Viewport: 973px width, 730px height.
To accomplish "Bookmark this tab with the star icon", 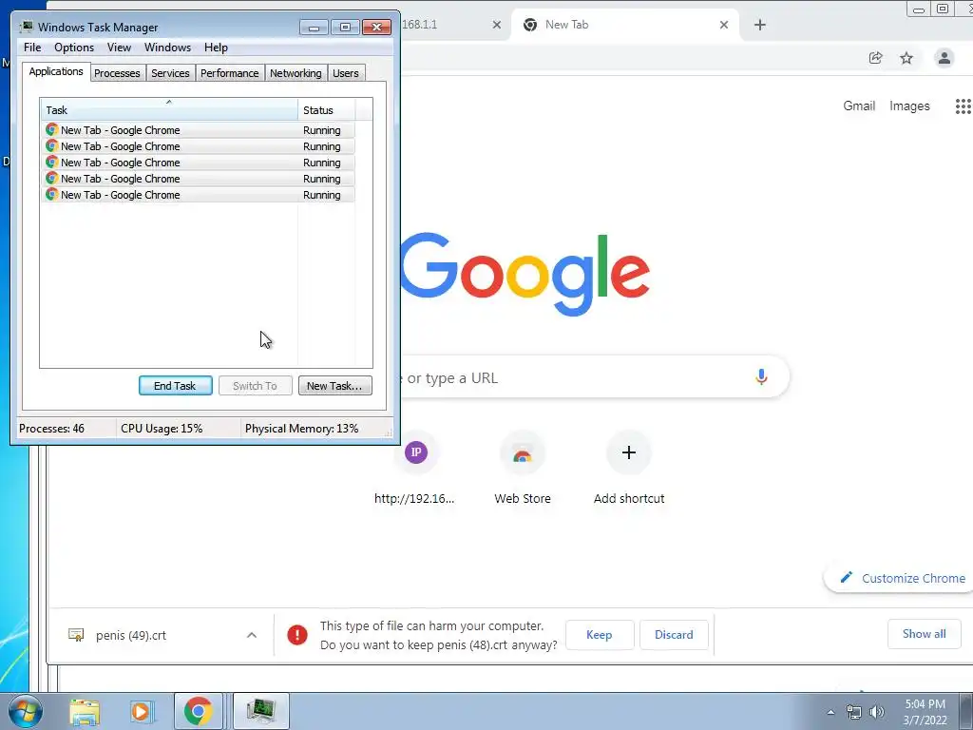I will pyautogui.click(x=906, y=58).
